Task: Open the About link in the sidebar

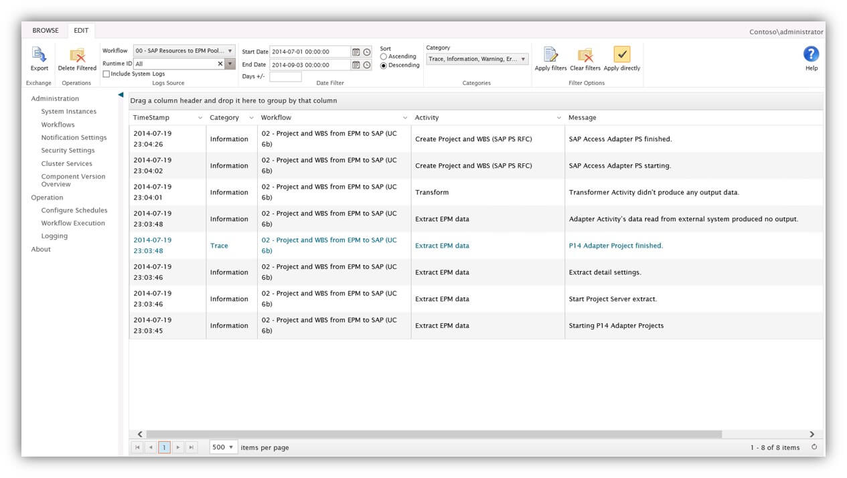Action: [x=41, y=249]
